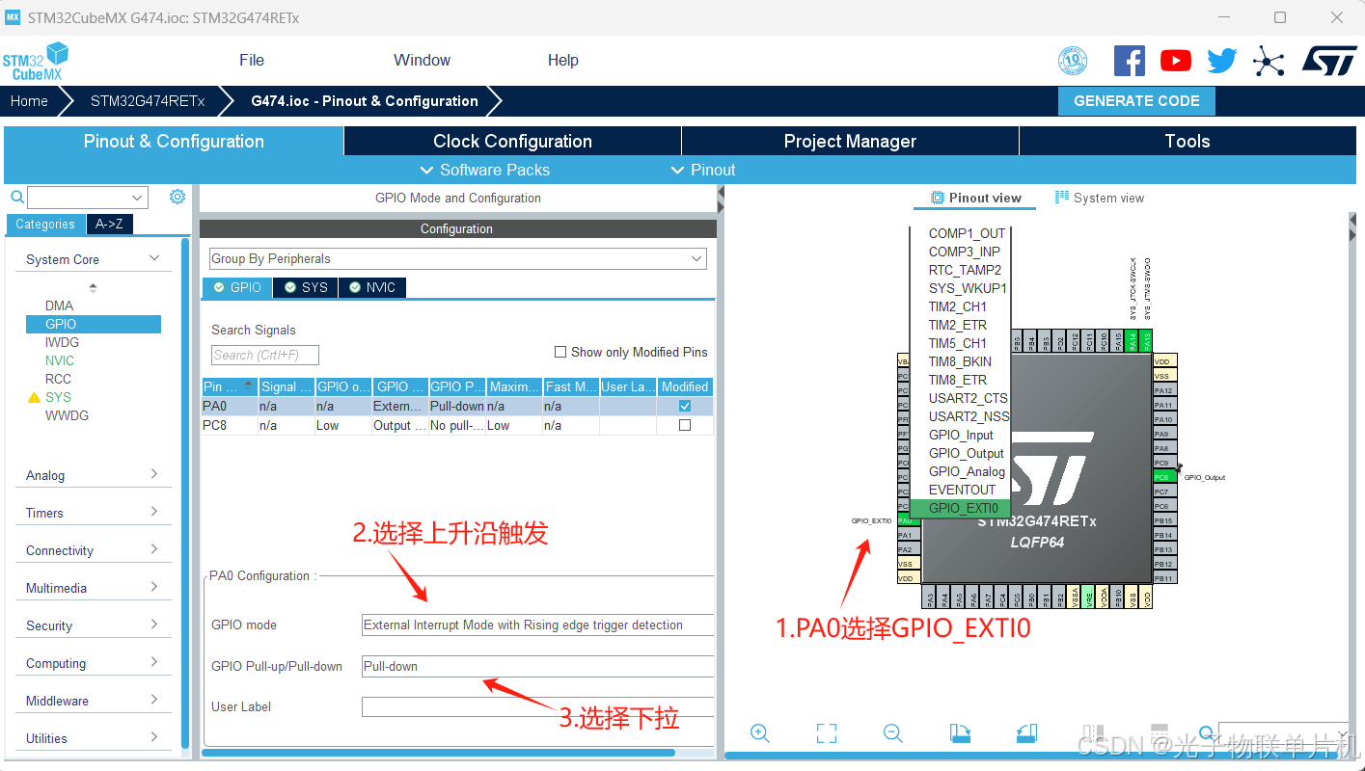Open the category search dropdown
1365x771 pixels.
(x=88, y=198)
